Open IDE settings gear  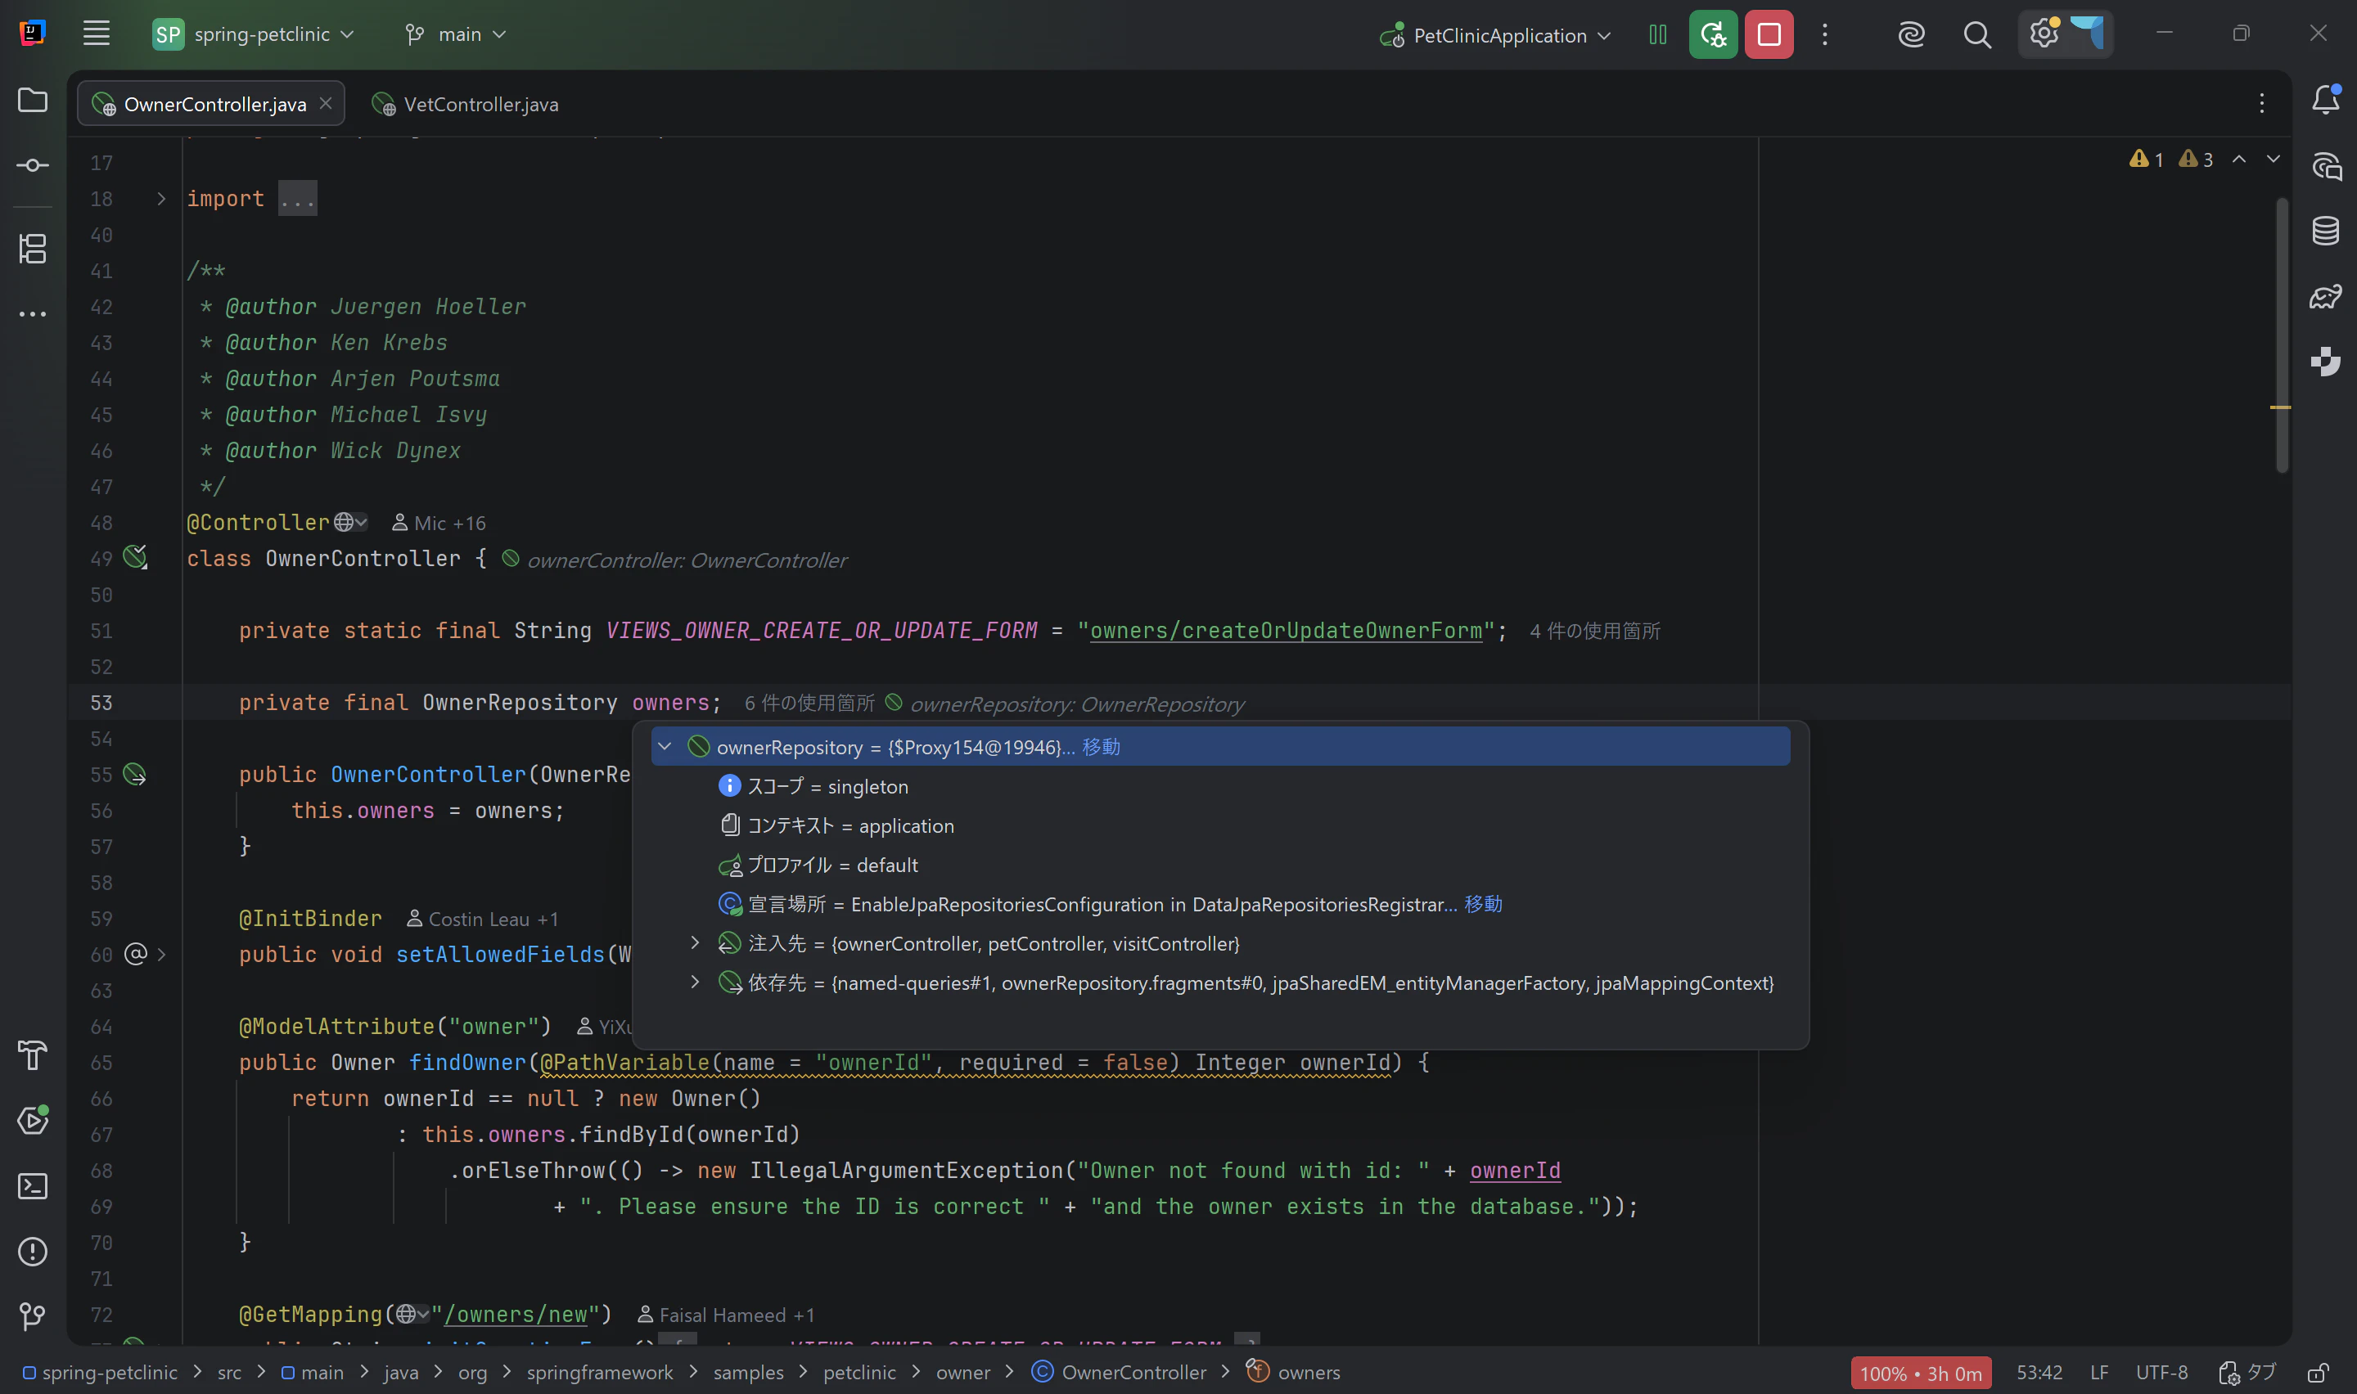[2044, 34]
